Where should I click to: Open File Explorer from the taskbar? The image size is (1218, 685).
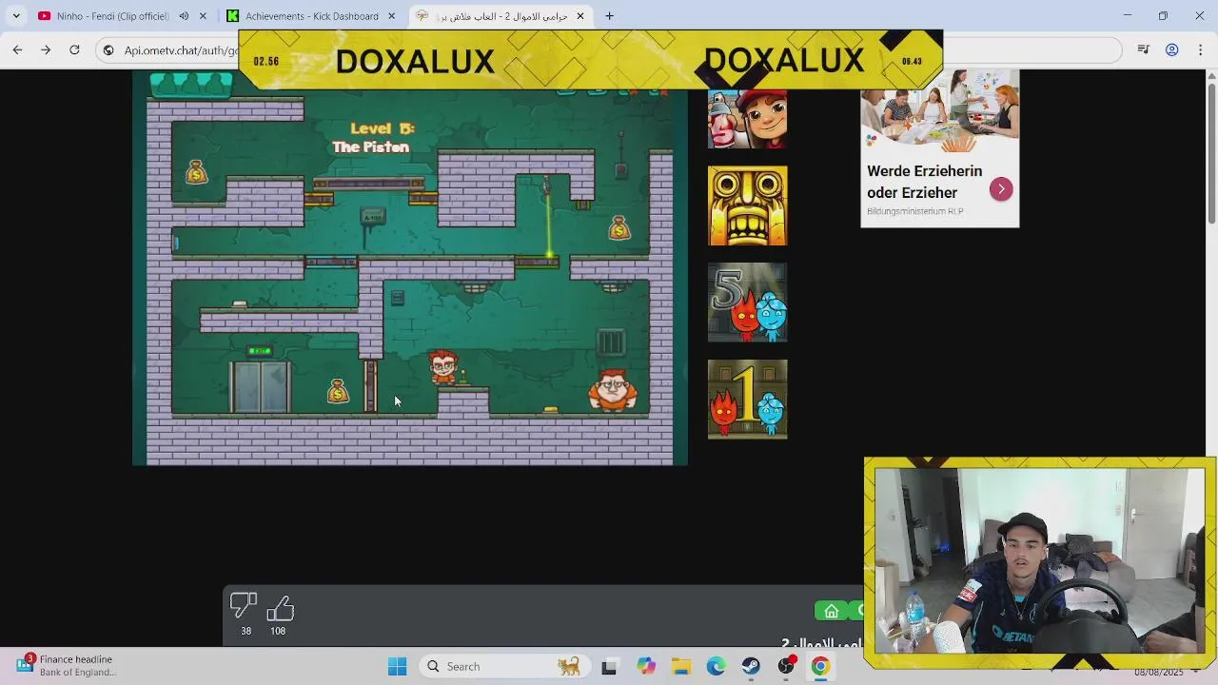680,666
